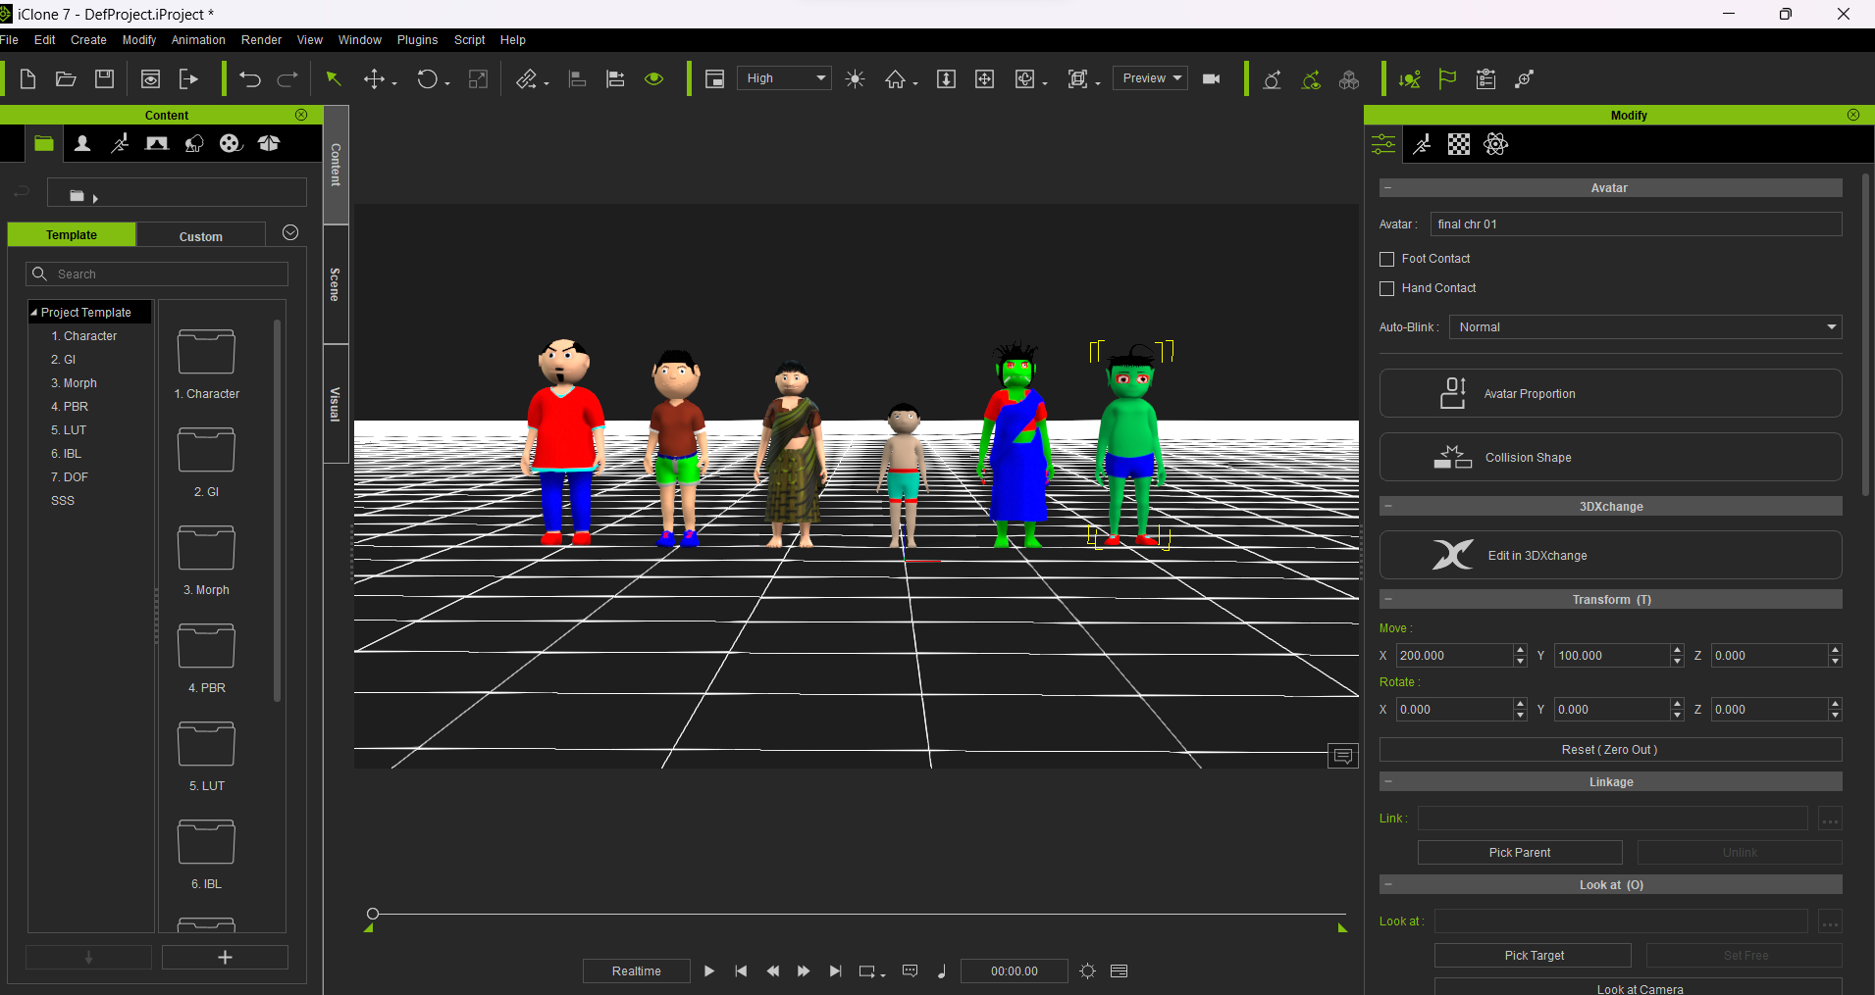
Task: Open the Collision Shape settings
Action: (1610, 457)
